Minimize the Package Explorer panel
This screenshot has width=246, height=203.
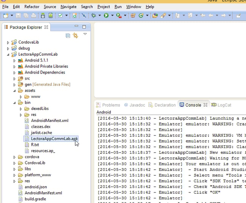[x=76, y=26]
